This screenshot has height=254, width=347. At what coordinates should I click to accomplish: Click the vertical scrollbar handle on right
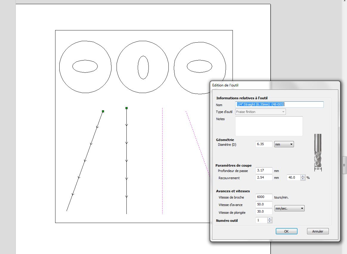(x=344, y=165)
